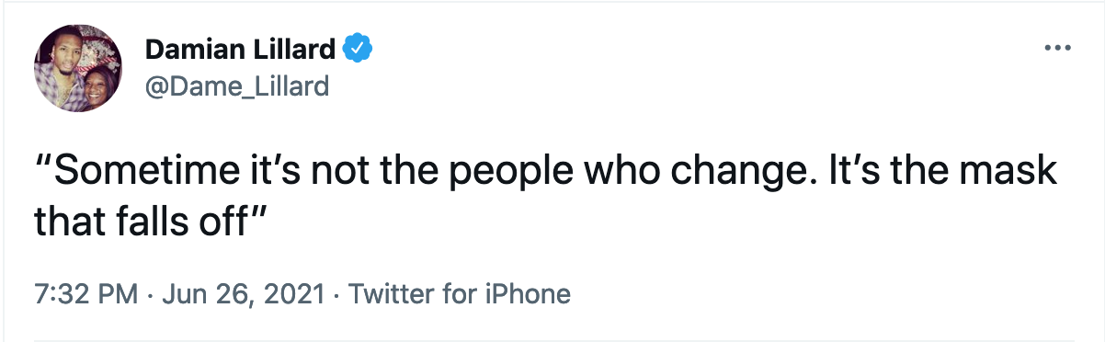This screenshot has width=1105, height=342.
Task: Open the Damian Lillard display name profile
Action: [242, 49]
